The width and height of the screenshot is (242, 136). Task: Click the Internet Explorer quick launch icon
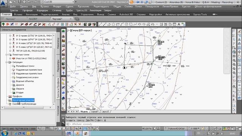pos(16,133)
